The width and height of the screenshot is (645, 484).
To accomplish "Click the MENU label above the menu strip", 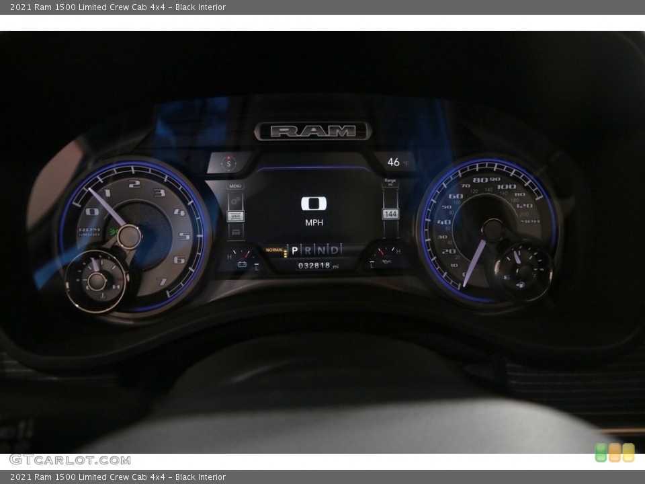I will [x=235, y=186].
